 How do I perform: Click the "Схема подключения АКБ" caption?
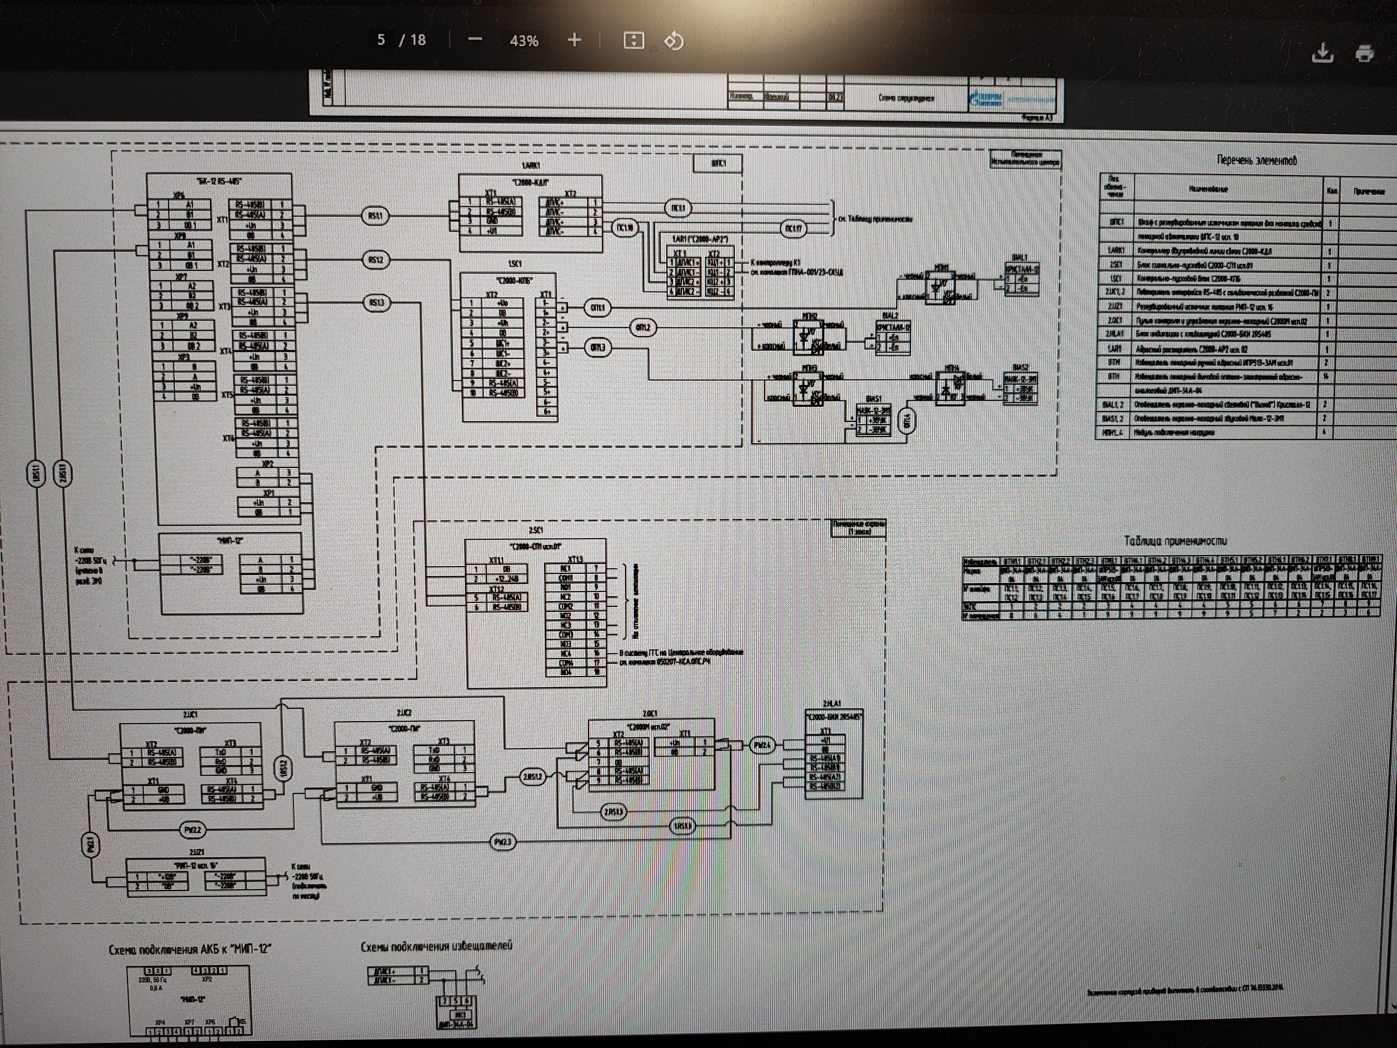[189, 949]
